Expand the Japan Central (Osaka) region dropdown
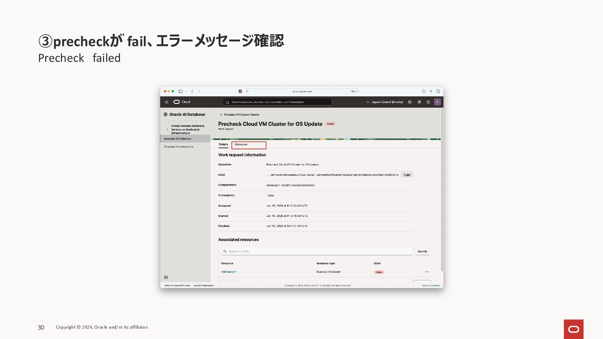 384,102
